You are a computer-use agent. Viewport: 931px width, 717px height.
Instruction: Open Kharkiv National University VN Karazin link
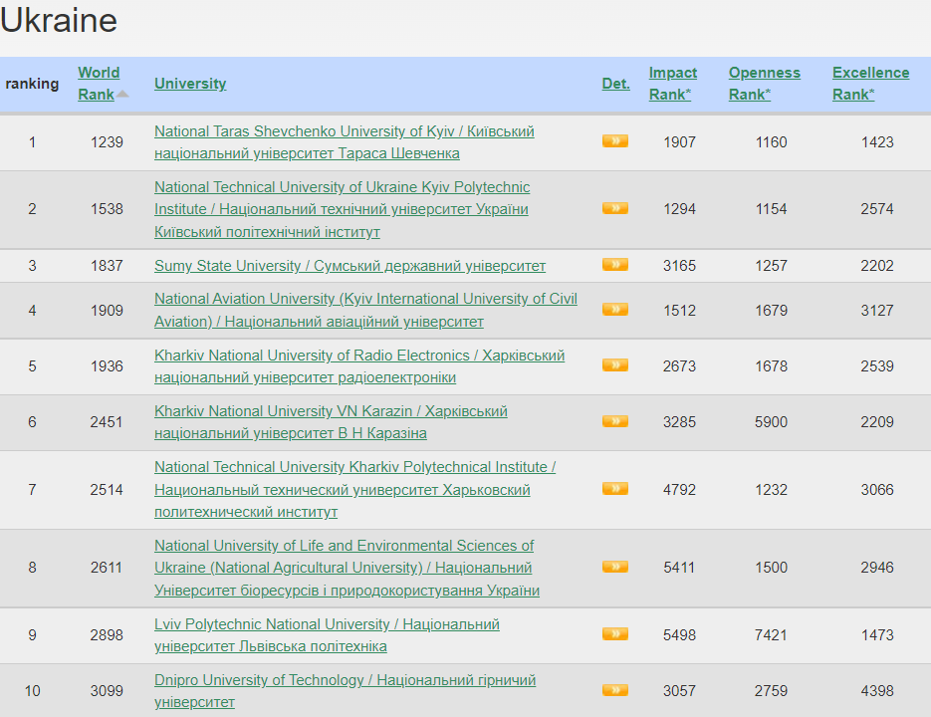(x=331, y=422)
